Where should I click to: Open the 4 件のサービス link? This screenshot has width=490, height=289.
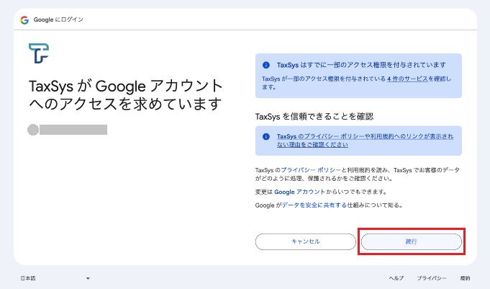(x=407, y=79)
